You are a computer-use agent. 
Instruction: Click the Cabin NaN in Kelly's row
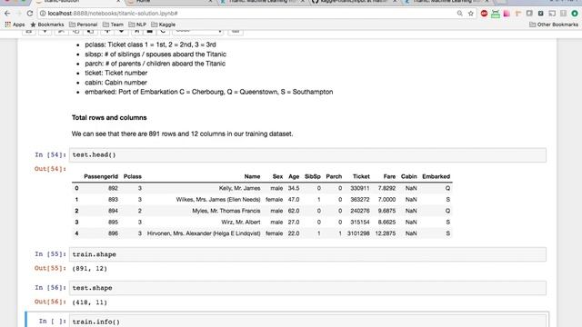tap(411, 188)
